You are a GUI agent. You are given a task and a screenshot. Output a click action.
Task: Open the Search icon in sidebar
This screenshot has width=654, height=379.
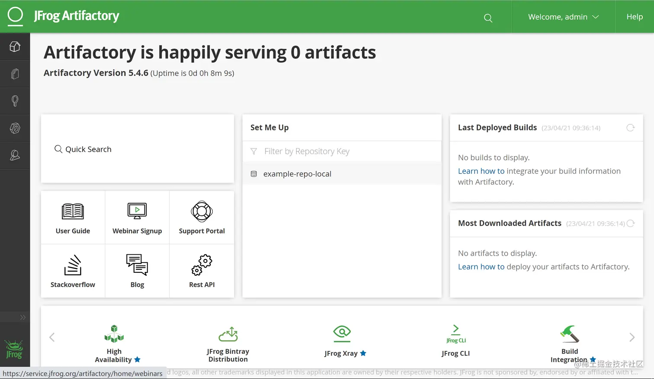15,101
